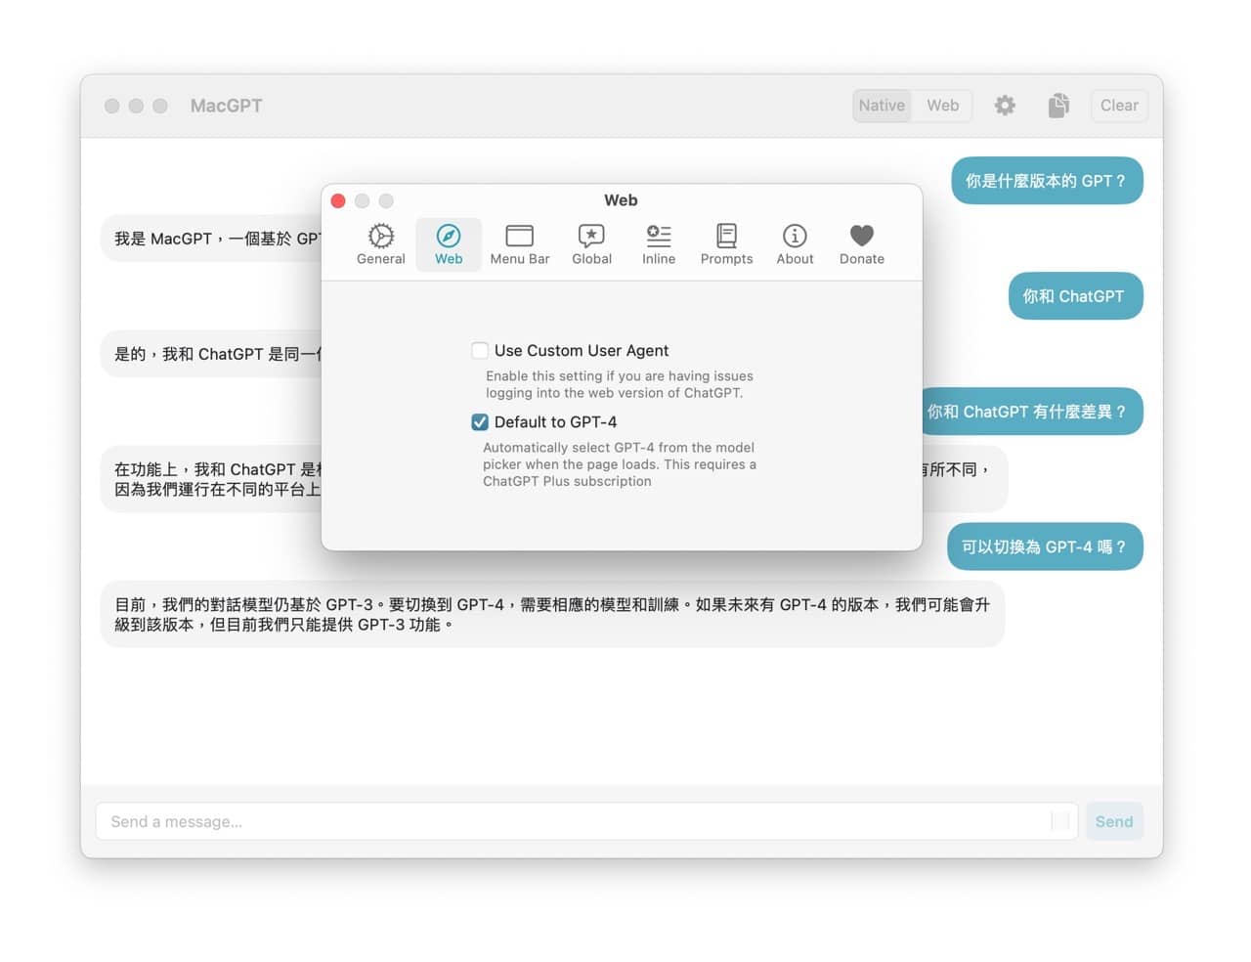1251x962 pixels.
Task: Click the message bubble 你和 ChatGPT
Action: click(x=1075, y=296)
